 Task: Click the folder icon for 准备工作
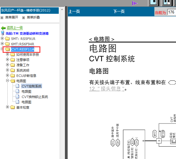click(x=13, y=65)
